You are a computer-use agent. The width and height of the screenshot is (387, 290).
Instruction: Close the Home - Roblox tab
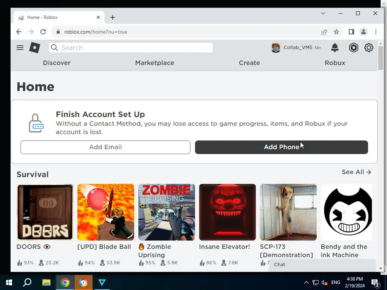pyautogui.click(x=98, y=17)
